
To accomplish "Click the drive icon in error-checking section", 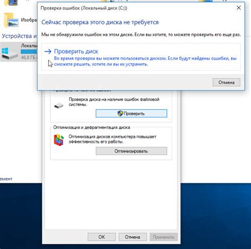I will (x=59, y=106).
